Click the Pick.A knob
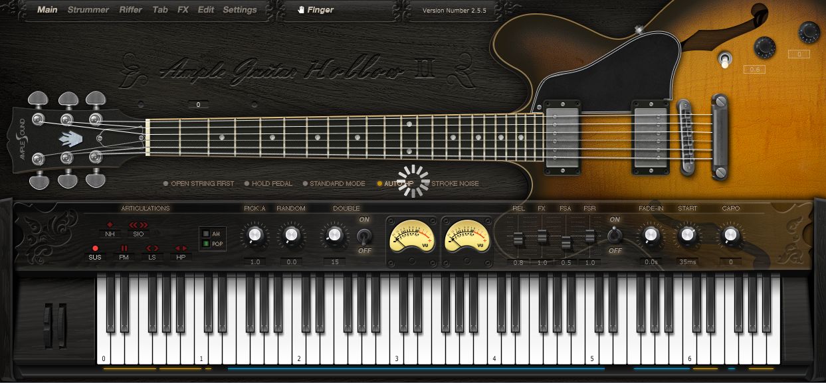This screenshot has height=383, width=826. point(255,235)
